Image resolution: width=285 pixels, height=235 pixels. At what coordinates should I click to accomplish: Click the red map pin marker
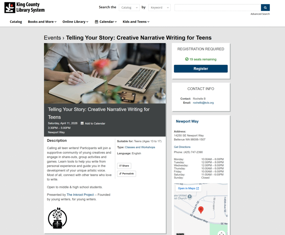pyautogui.click(x=201, y=210)
